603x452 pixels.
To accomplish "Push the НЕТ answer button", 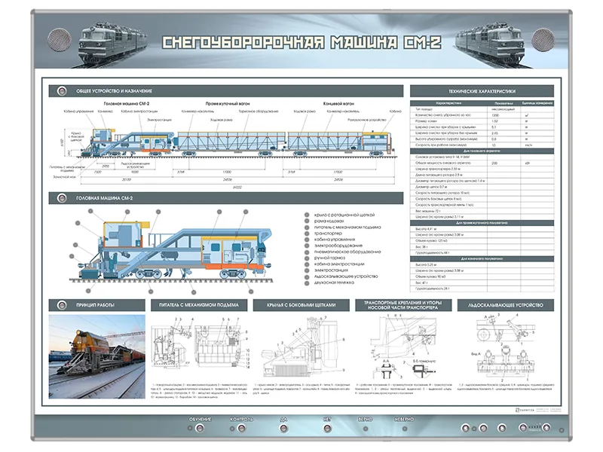I will tap(327, 428).
